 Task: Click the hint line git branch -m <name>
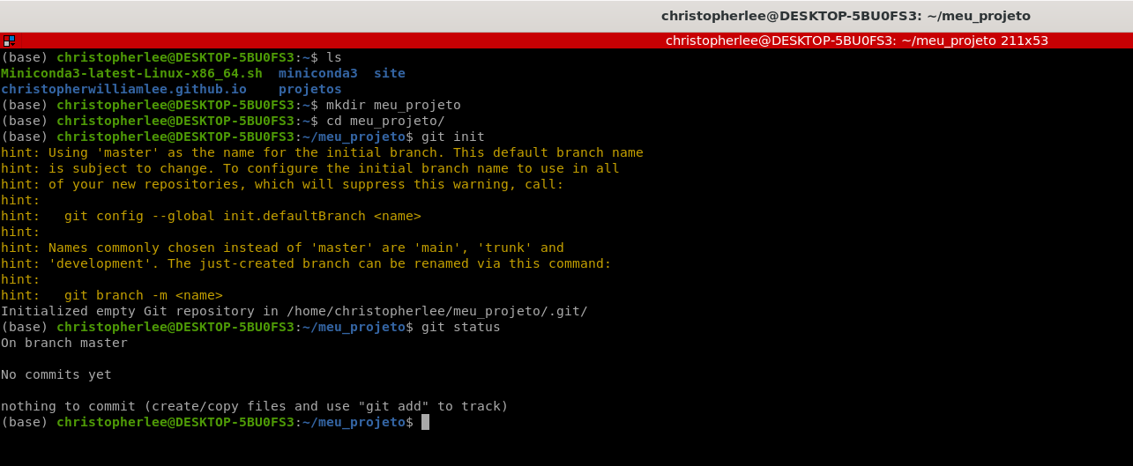tap(112, 295)
